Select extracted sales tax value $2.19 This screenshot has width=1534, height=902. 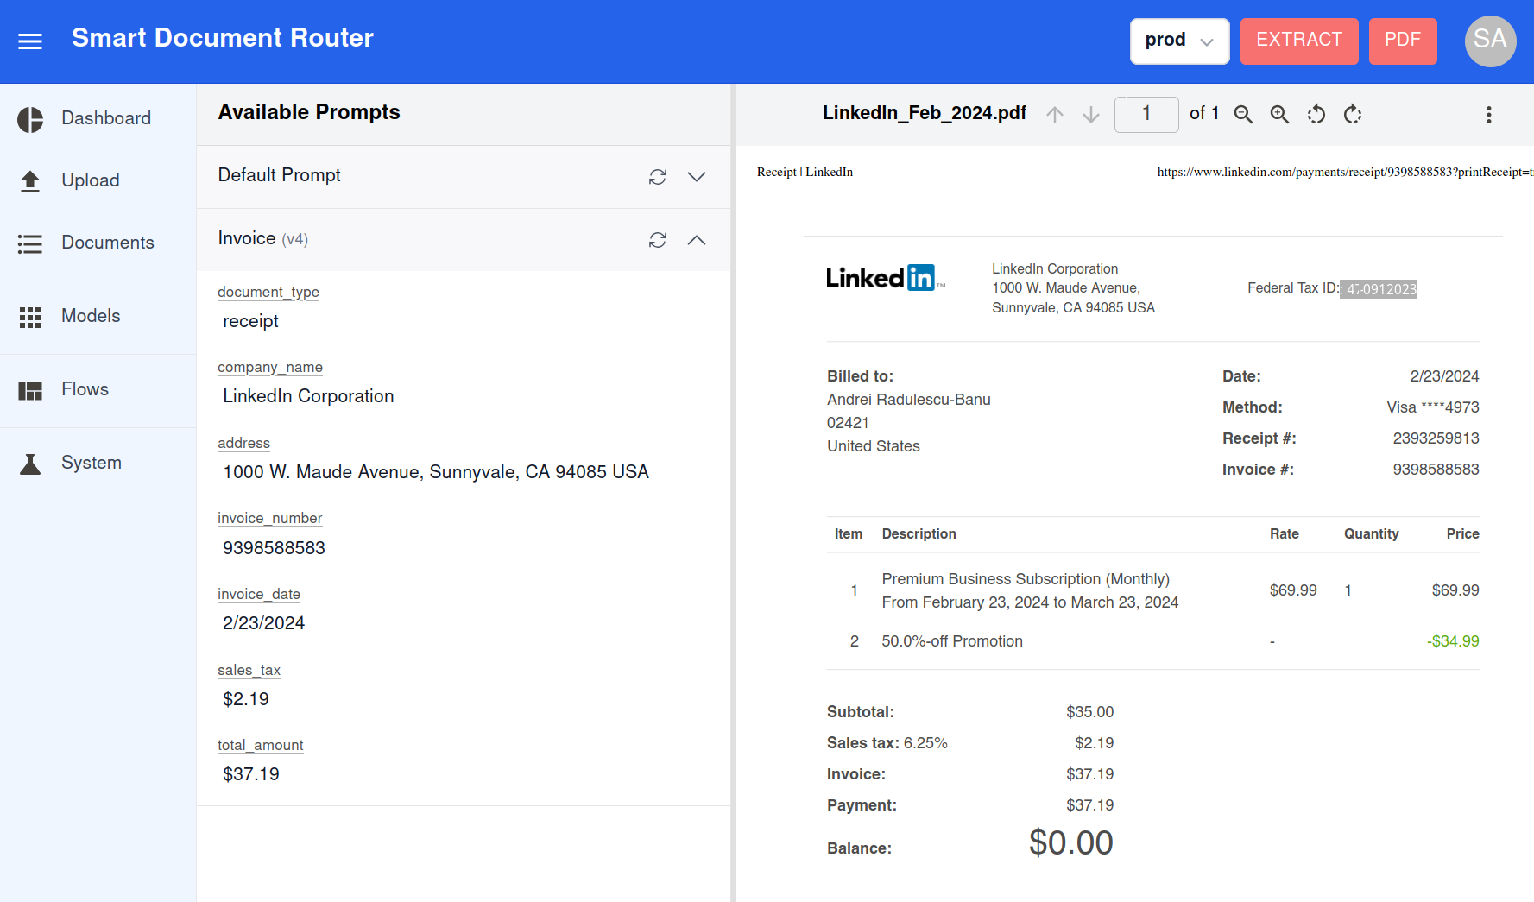[x=246, y=699]
